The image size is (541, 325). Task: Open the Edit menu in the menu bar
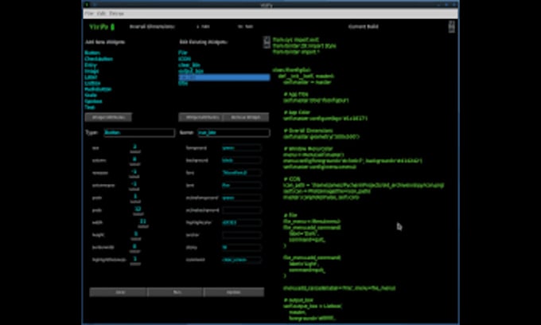point(101,14)
